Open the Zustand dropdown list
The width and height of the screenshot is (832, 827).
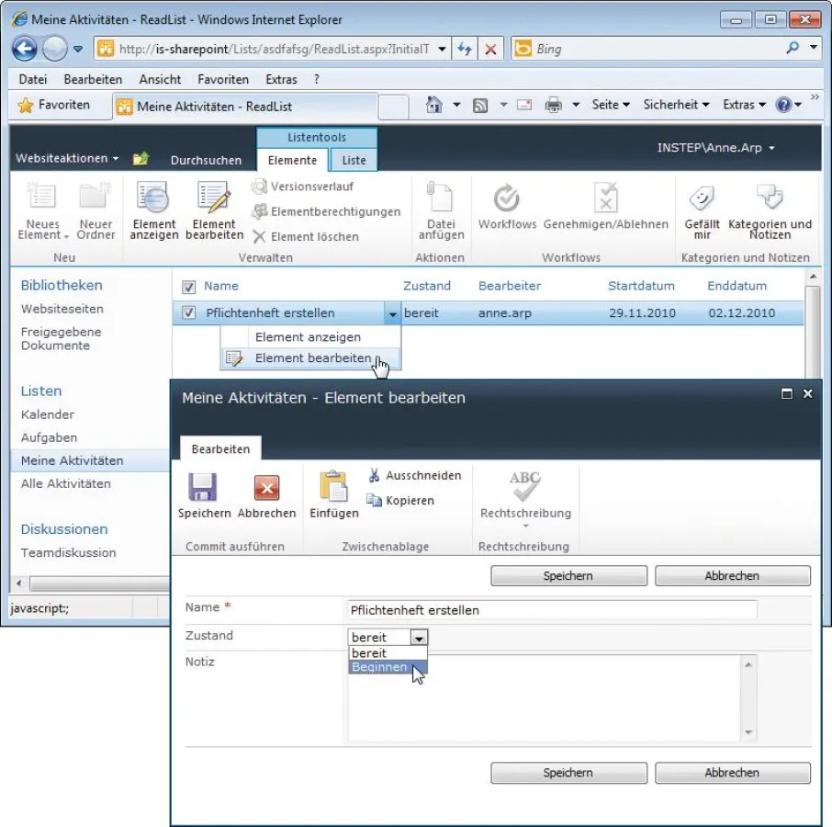[x=419, y=637]
